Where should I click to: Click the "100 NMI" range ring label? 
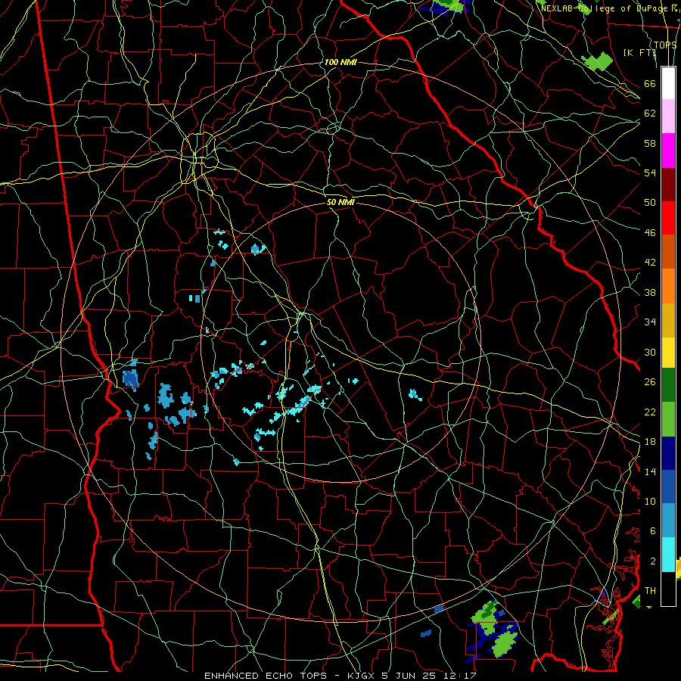pyautogui.click(x=340, y=62)
